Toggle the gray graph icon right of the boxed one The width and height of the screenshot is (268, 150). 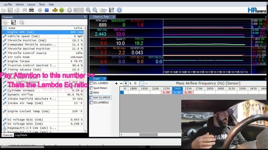[147, 83]
